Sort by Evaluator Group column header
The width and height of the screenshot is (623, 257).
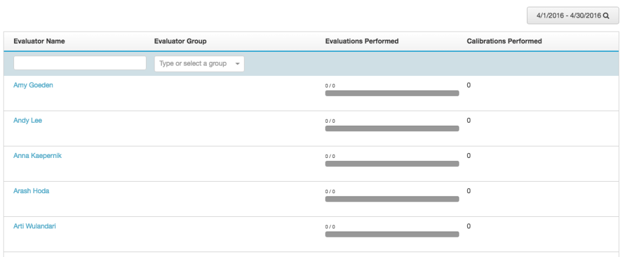click(180, 41)
